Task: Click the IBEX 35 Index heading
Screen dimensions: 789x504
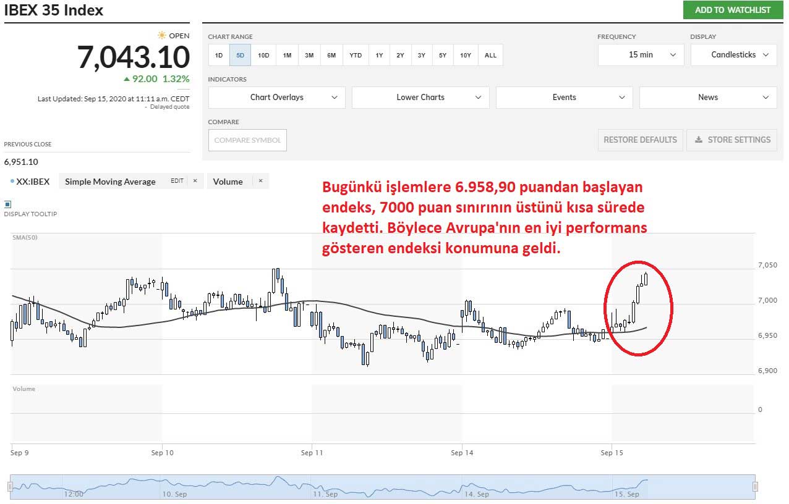Action: point(54,10)
